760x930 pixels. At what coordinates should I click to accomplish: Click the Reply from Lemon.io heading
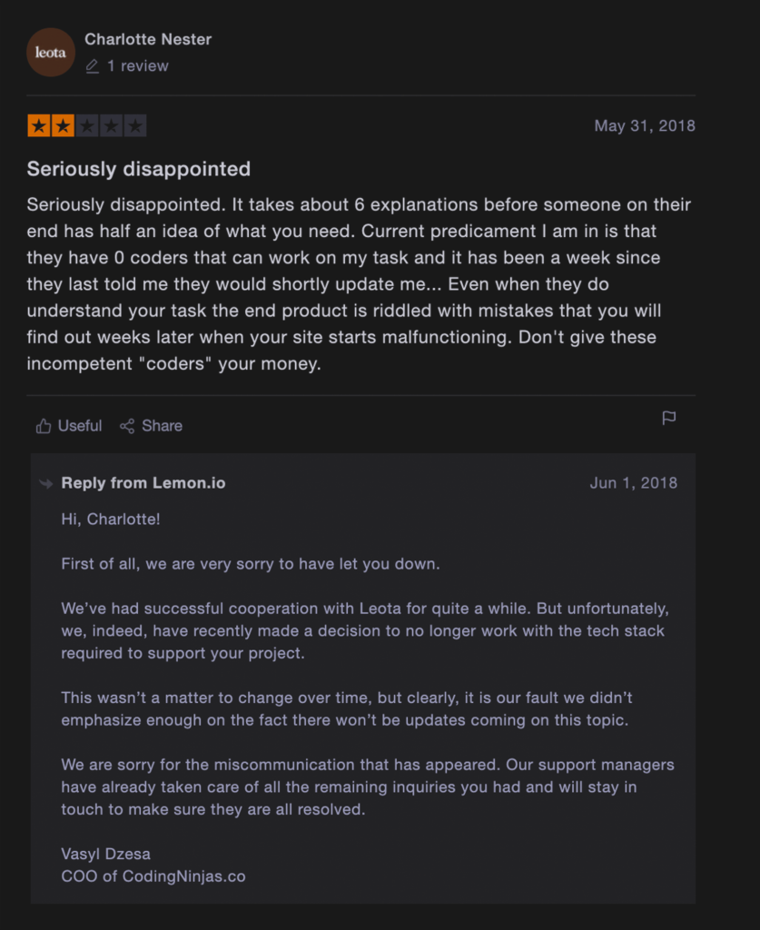point(143,483)
